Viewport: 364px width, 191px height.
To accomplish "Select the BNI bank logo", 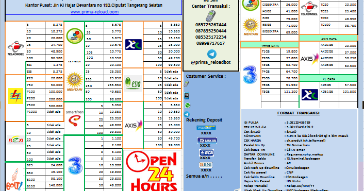I will 206,165.
